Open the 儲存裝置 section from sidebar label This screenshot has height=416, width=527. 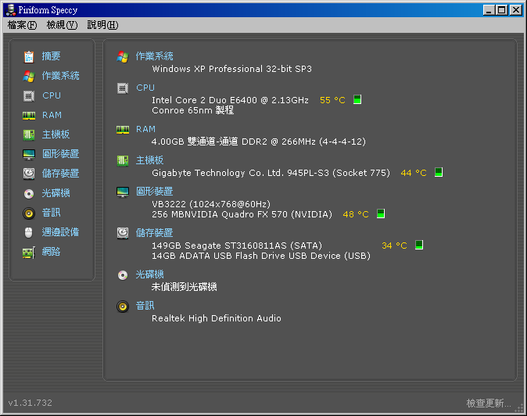(x=60, y=174)
